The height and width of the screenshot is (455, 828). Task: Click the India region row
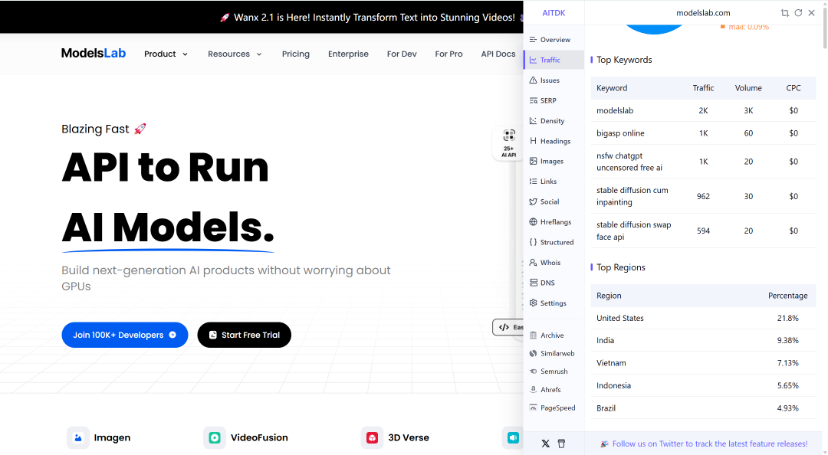[x=703, y=340]
